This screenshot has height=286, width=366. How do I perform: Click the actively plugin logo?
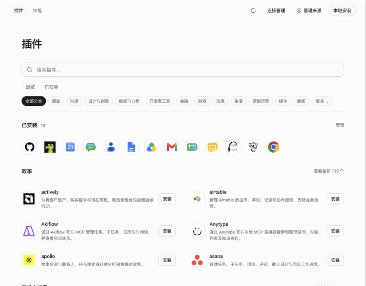[29, 199]
